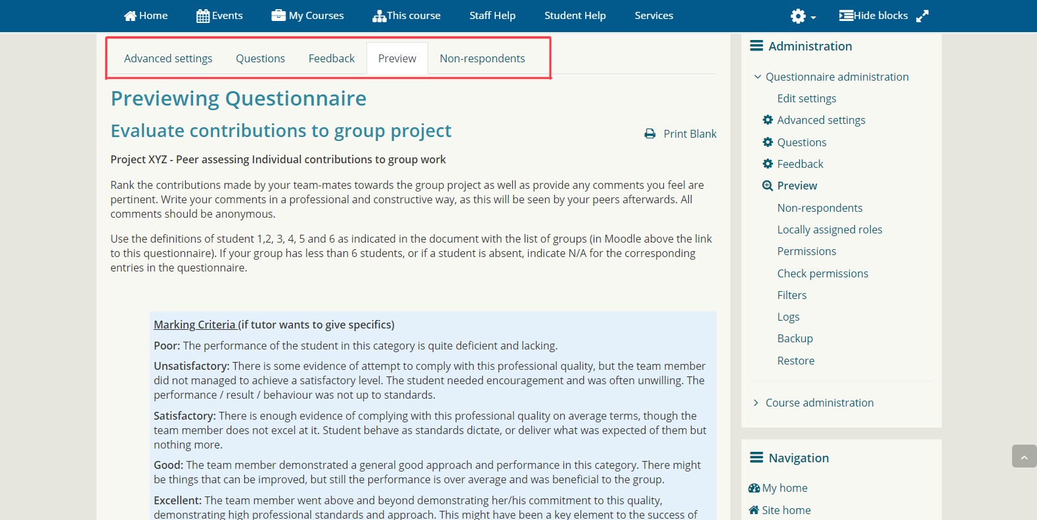Open the Restore link

coord(796,361)
